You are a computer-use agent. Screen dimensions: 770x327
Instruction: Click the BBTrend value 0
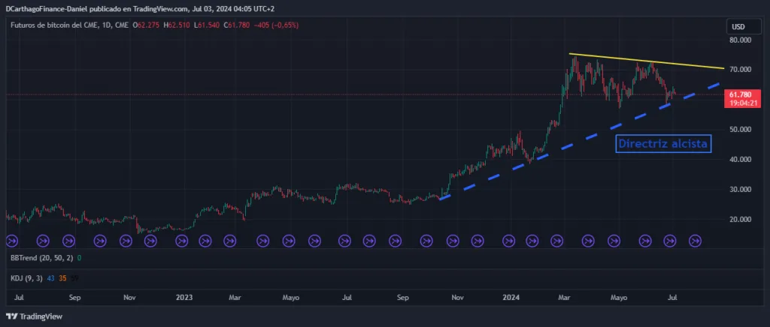click(79, 257)
